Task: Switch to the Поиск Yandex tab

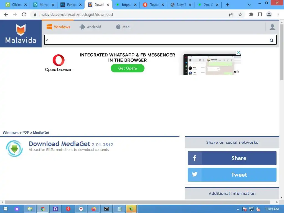Action: coord(153,5)
